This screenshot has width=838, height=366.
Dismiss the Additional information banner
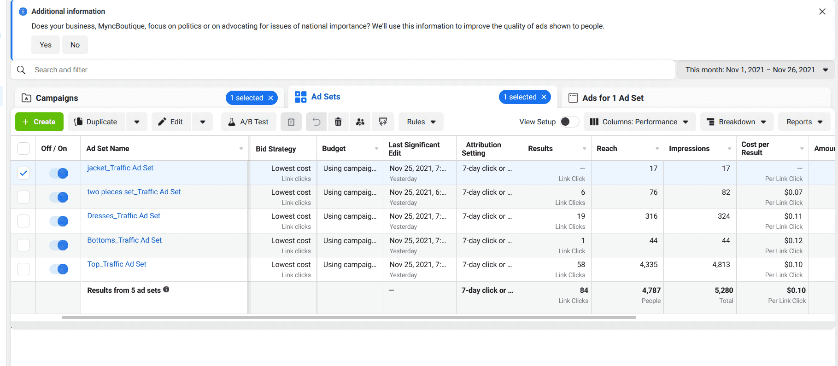coord(822,12)
